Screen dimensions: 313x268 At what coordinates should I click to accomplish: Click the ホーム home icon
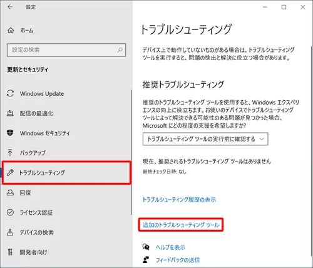point(11,31)
